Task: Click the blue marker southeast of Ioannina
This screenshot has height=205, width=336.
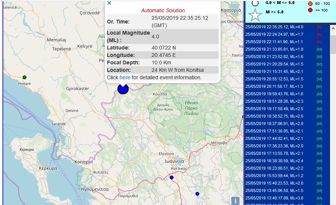Action: point(197,193)
